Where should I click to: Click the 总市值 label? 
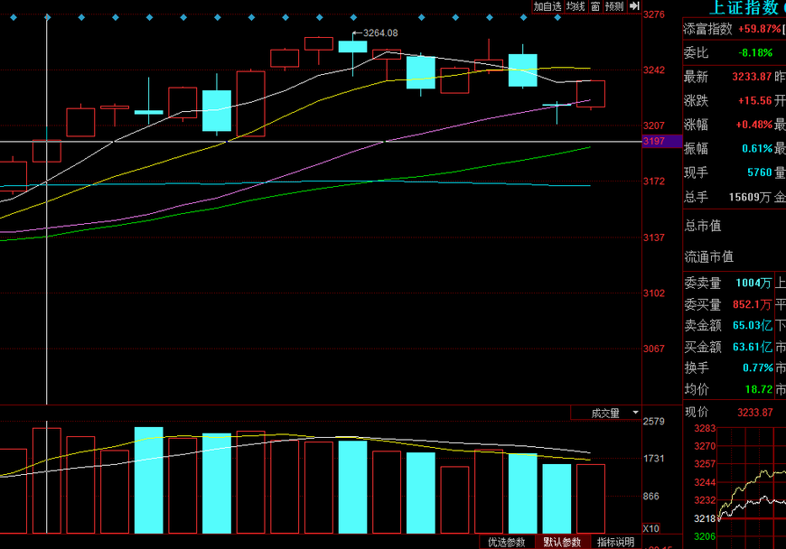click(703, 226)
